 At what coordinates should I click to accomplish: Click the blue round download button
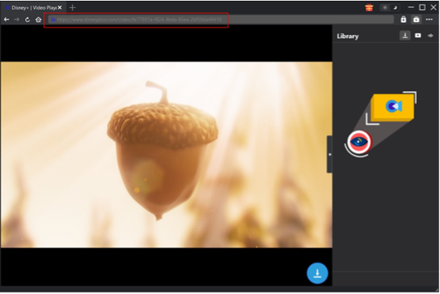point(317,273)
